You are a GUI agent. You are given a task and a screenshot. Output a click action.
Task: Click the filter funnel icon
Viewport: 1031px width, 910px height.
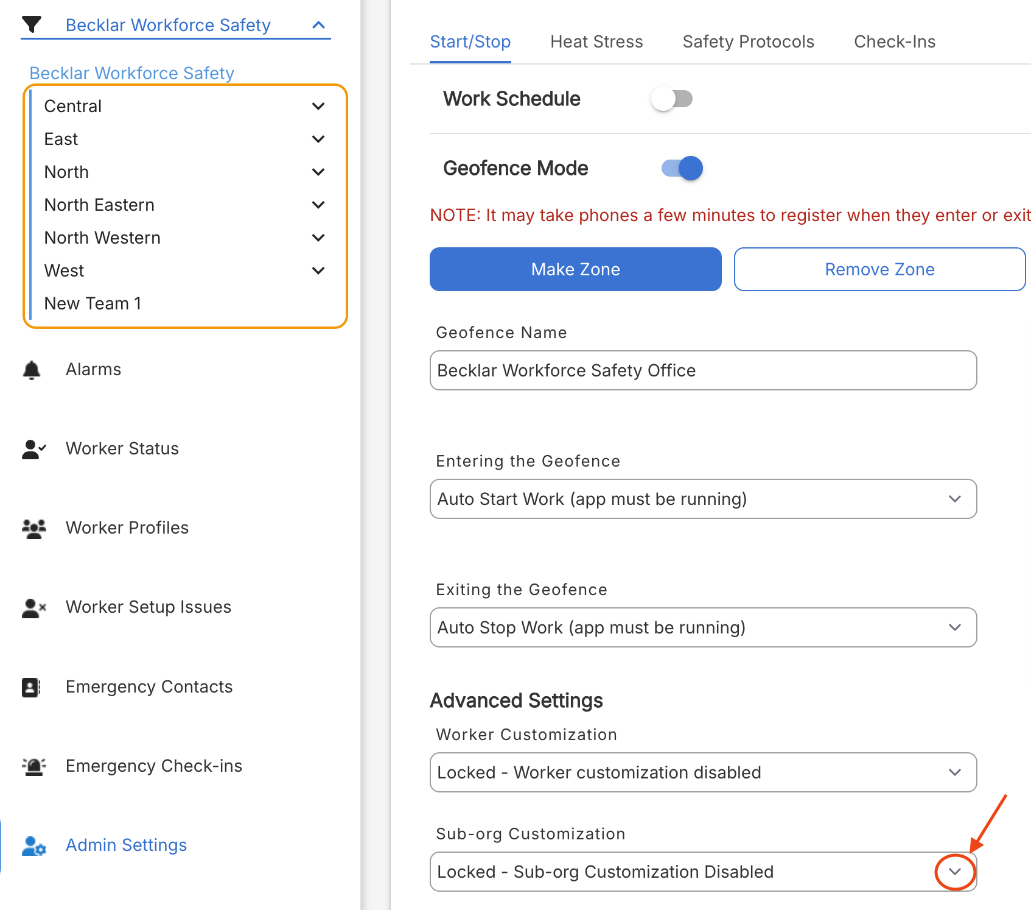[32, 25]
